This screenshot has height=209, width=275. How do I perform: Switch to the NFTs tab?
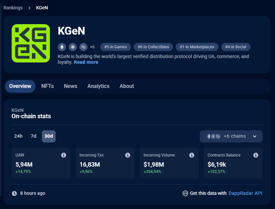pos(48,86)
